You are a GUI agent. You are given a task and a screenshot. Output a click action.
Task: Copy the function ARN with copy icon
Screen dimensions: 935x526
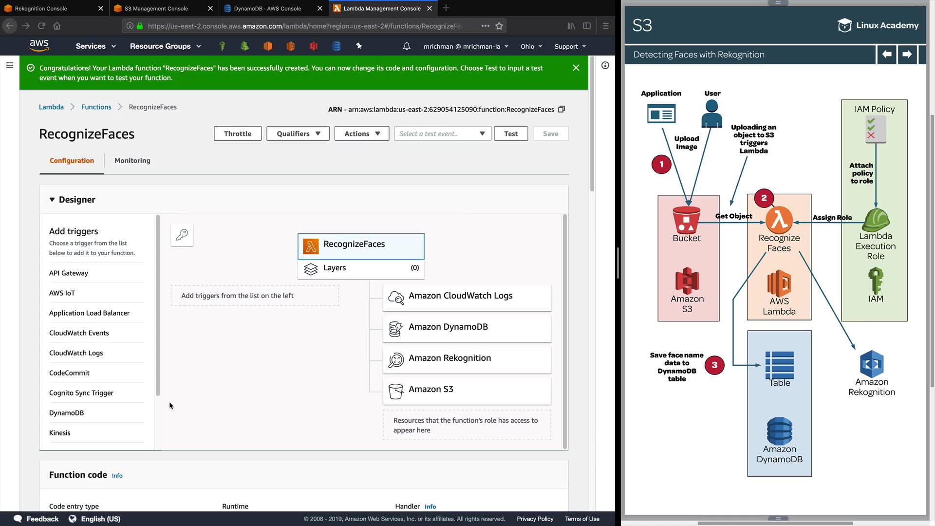(561, 109)
